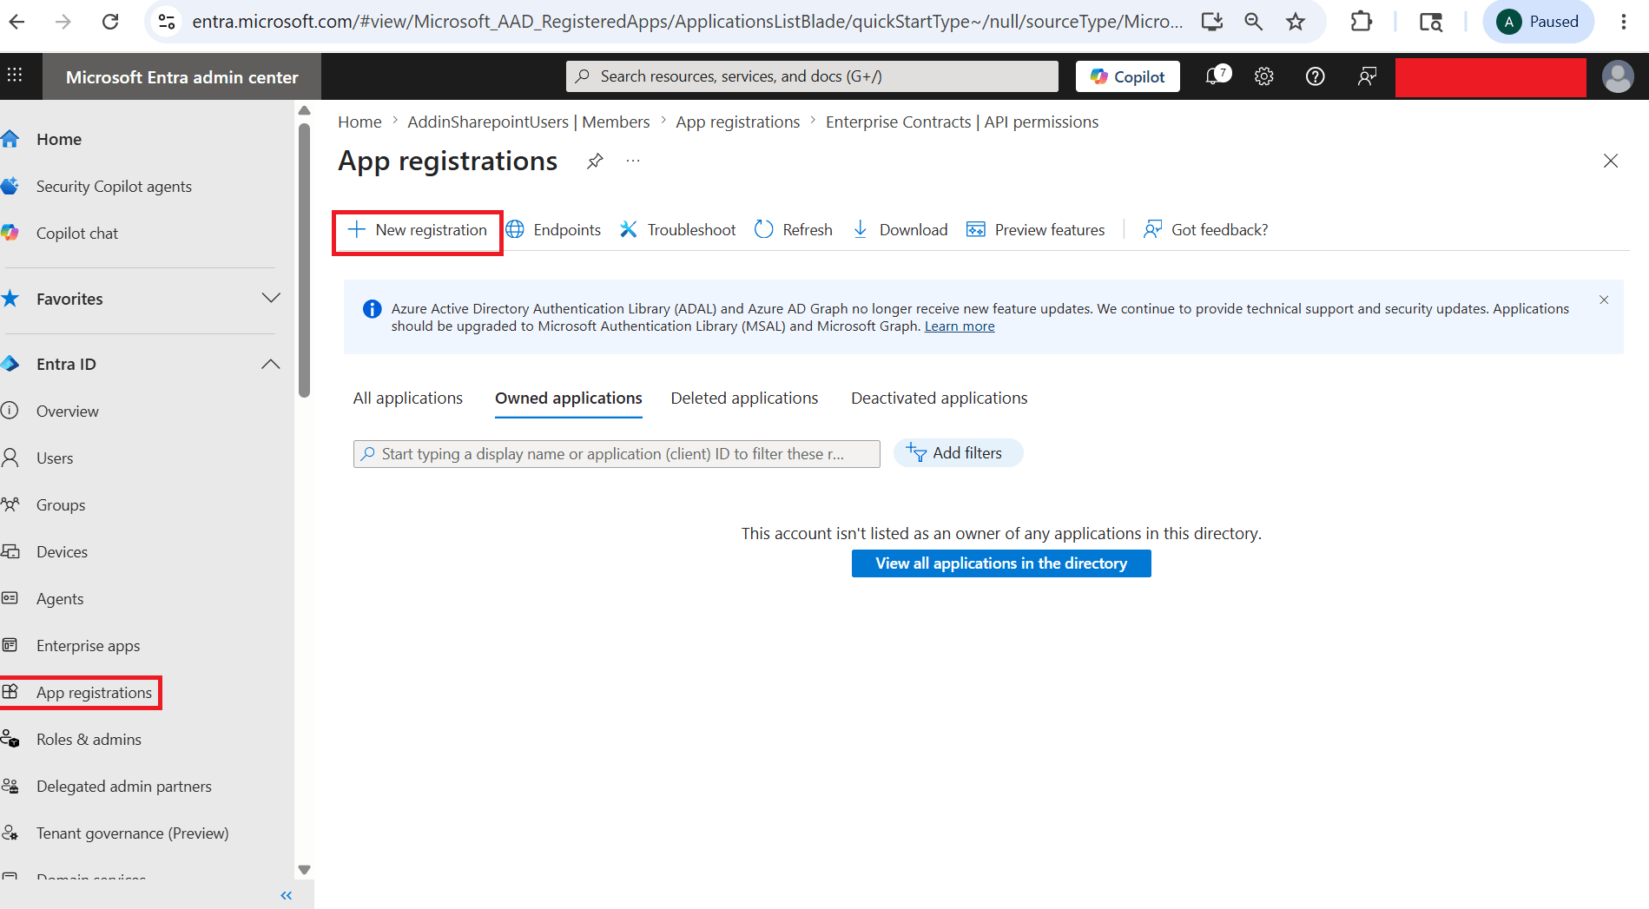Open the top bar feedback icon
The width and height of the screenshot is (1649, 909).
1367,76
